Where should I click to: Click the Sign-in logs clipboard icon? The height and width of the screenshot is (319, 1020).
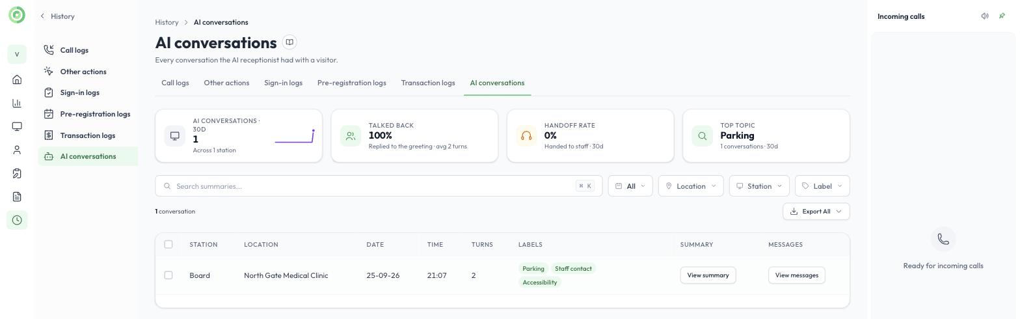pyautogui.click(x=49, y=92)
